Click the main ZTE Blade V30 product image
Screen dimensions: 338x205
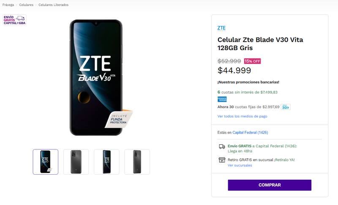coord(96,78)
